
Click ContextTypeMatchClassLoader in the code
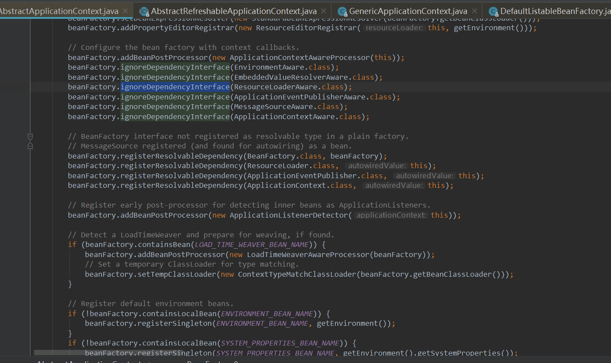(298, 274)
